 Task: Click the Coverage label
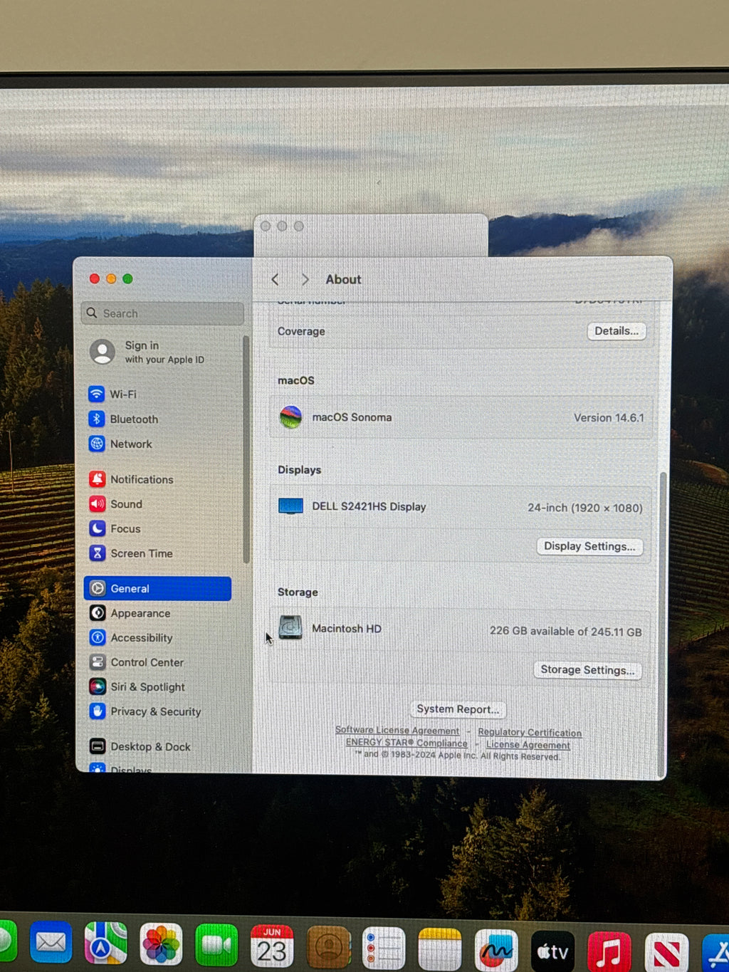pos(301,331)
